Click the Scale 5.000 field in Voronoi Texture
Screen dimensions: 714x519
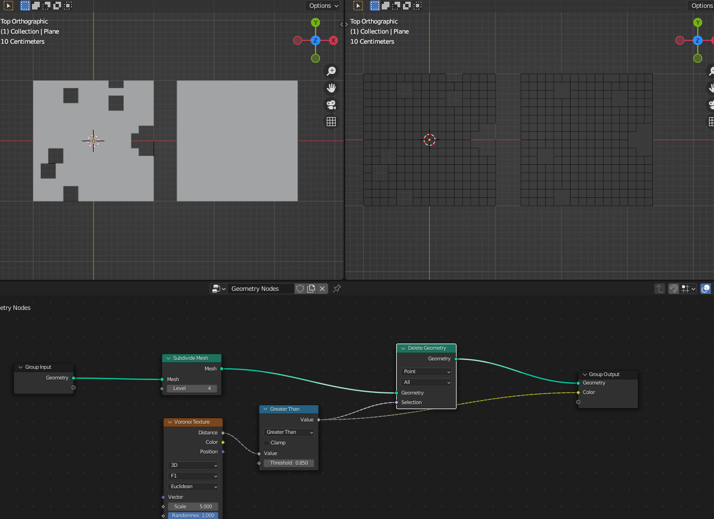coord(193,507)
